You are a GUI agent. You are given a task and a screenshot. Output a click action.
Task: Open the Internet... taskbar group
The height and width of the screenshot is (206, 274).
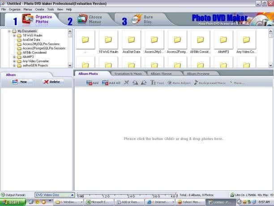(x=160, y=202)
